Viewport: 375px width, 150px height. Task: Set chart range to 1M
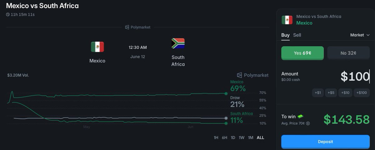point(251,137)
